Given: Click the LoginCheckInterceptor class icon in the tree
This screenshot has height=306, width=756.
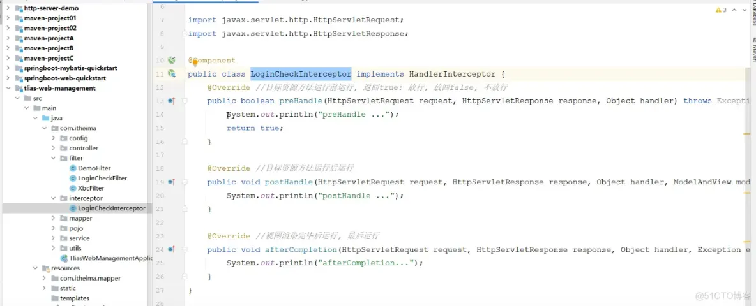Looking at the screenshot, I should tap(73, 208).
